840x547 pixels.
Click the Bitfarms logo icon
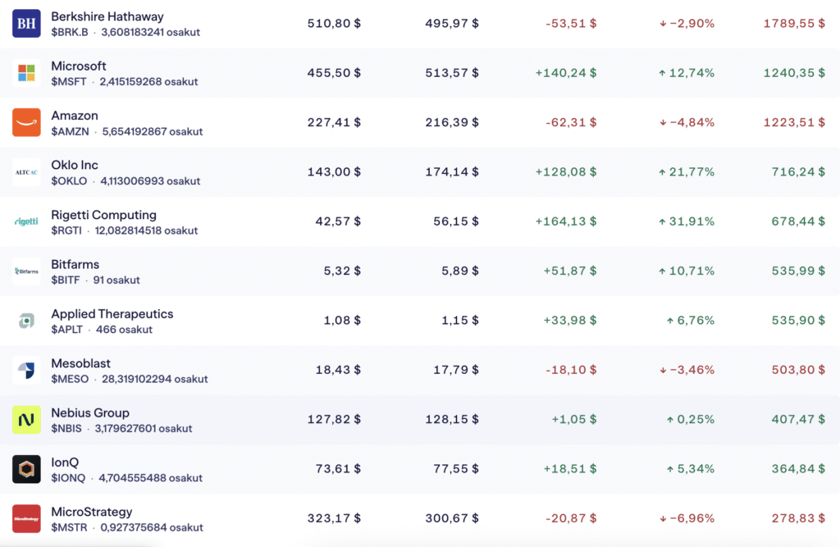[x=26, y=271]
